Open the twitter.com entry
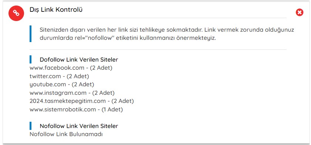Viewport: 311px width, 145px height. tap(59, 76)
